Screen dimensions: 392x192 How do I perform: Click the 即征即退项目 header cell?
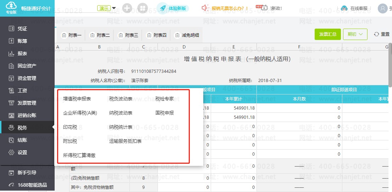pyautogui.click(x=344, y=90)
